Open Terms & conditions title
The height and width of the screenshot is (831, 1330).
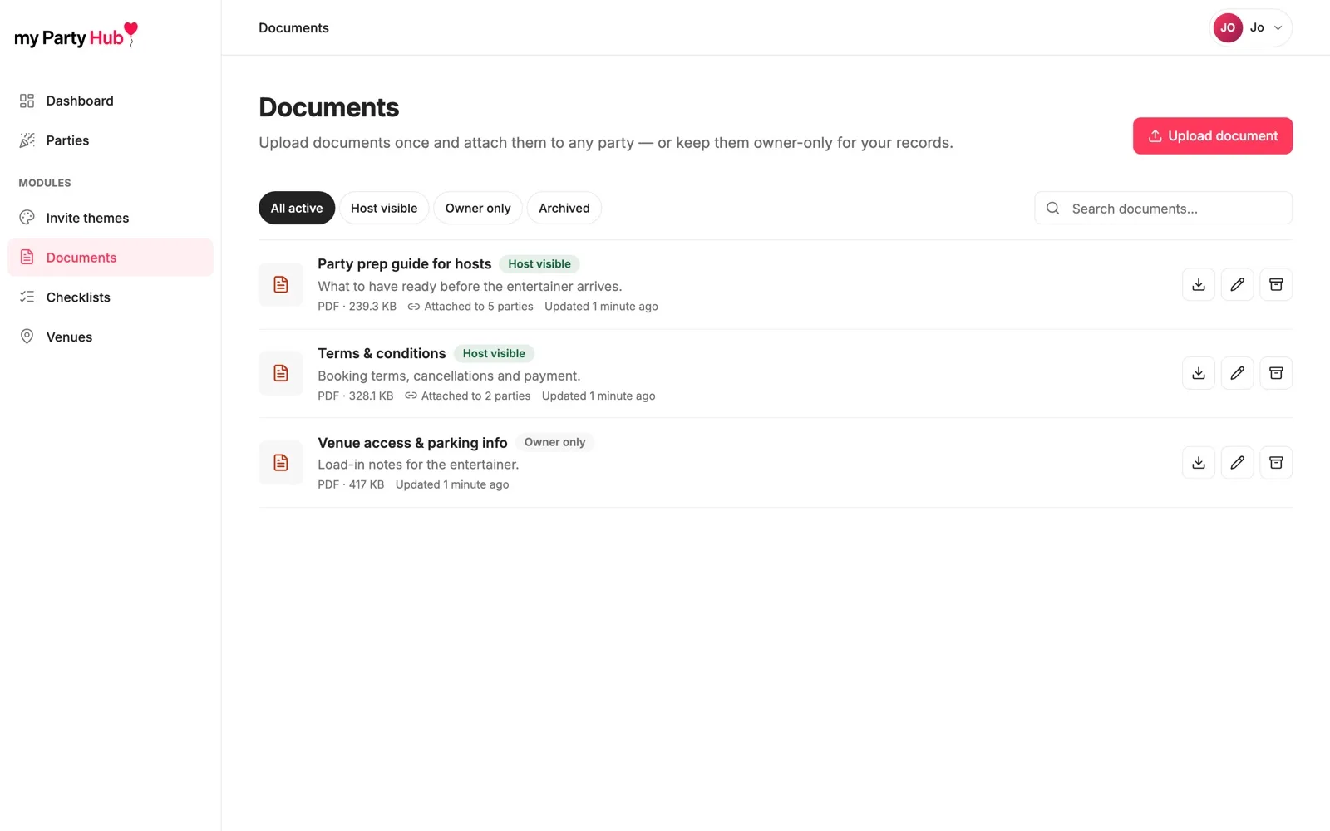click(382, 353)
